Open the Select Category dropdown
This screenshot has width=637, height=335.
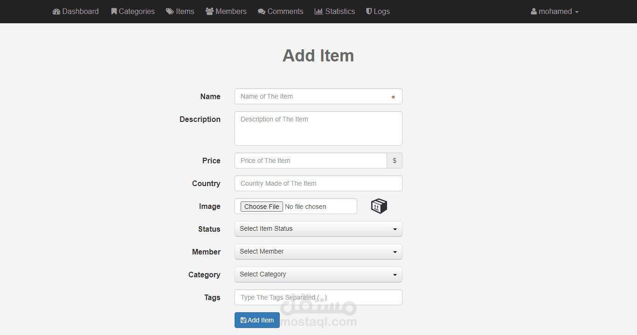(x=318, y=275)
